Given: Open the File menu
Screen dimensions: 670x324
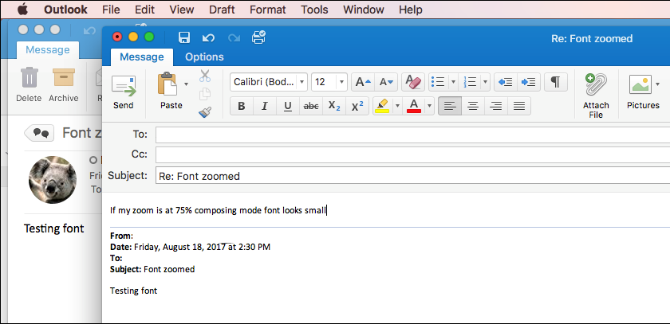Looking at the screenshot, I should 111,10.
